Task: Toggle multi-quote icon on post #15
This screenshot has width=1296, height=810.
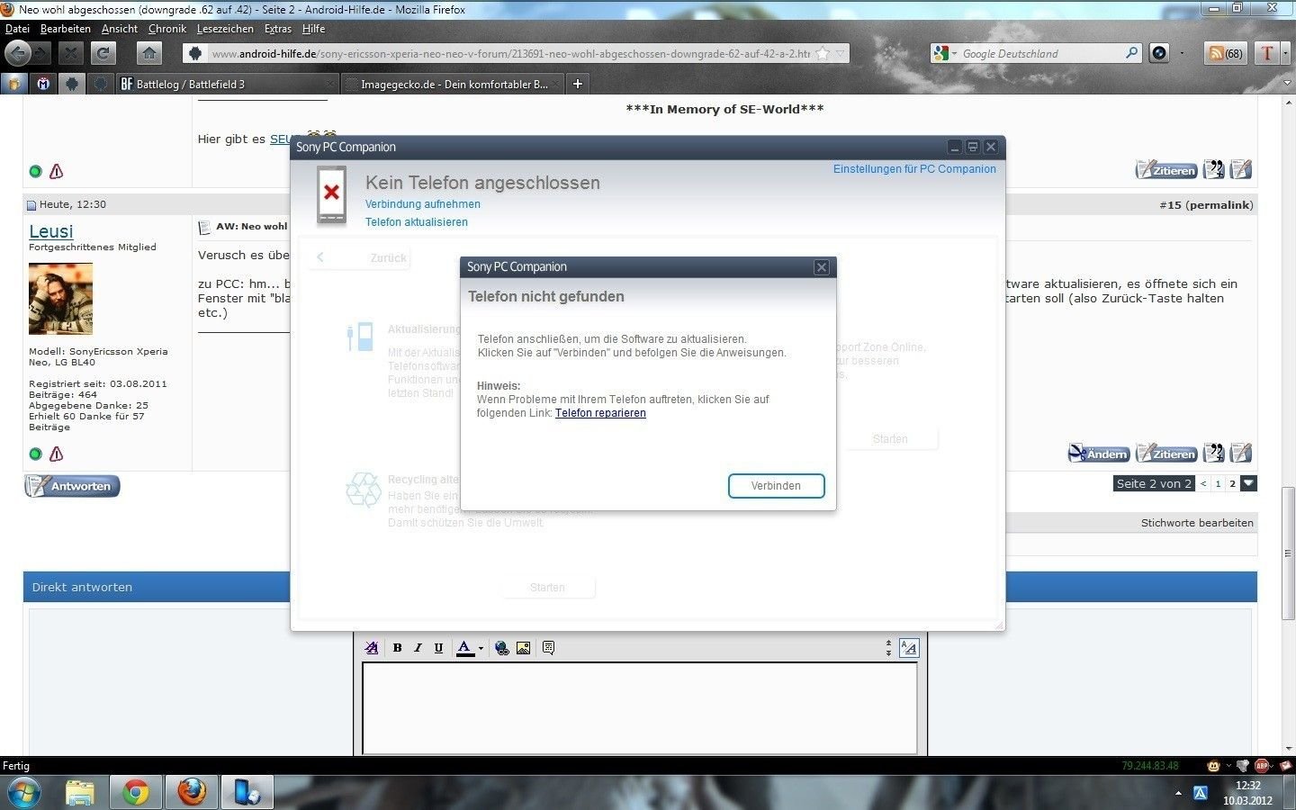Action: (x=1214, y=453)
